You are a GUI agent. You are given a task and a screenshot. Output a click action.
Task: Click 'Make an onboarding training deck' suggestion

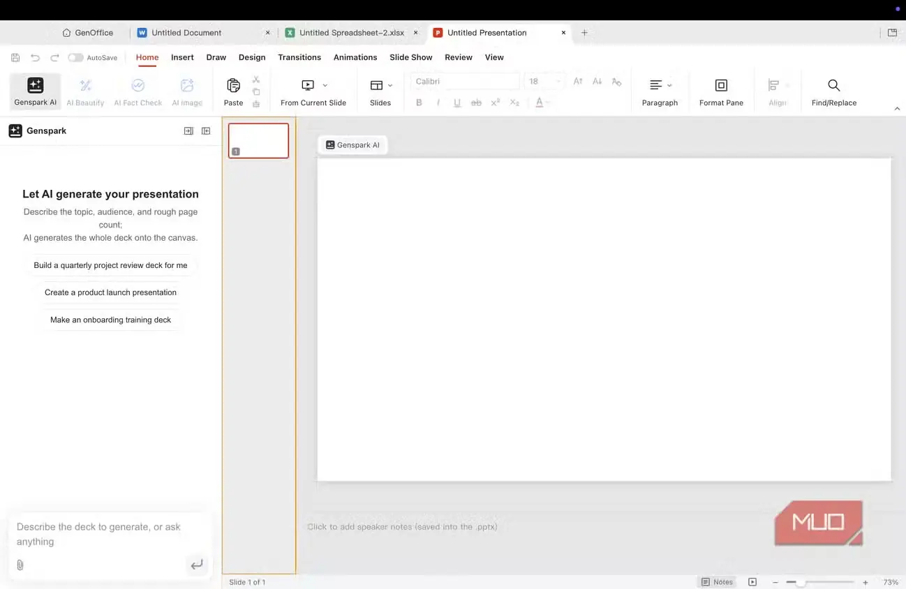[111, 320]
